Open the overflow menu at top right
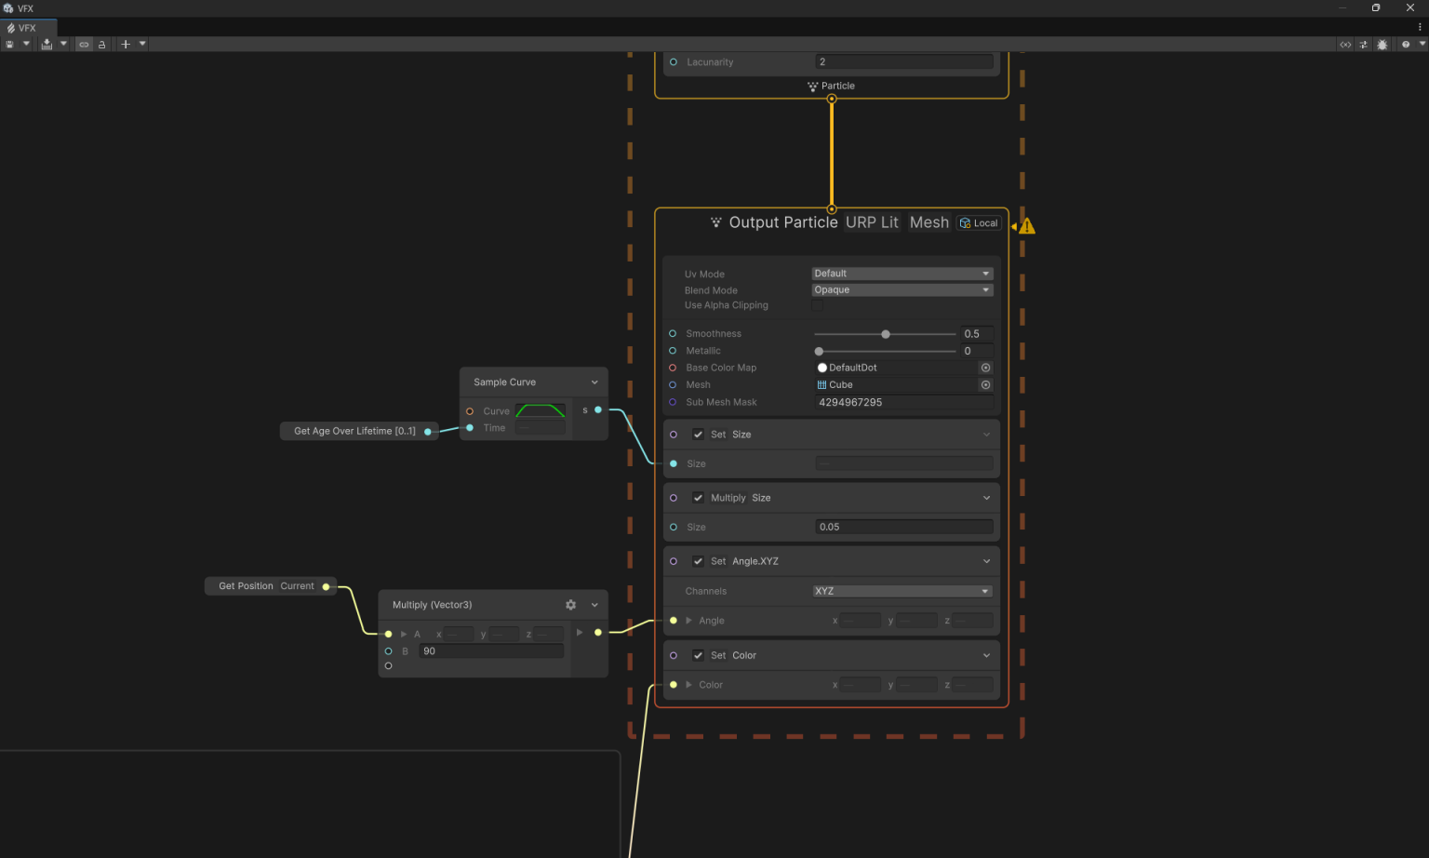 point(1421,27)
